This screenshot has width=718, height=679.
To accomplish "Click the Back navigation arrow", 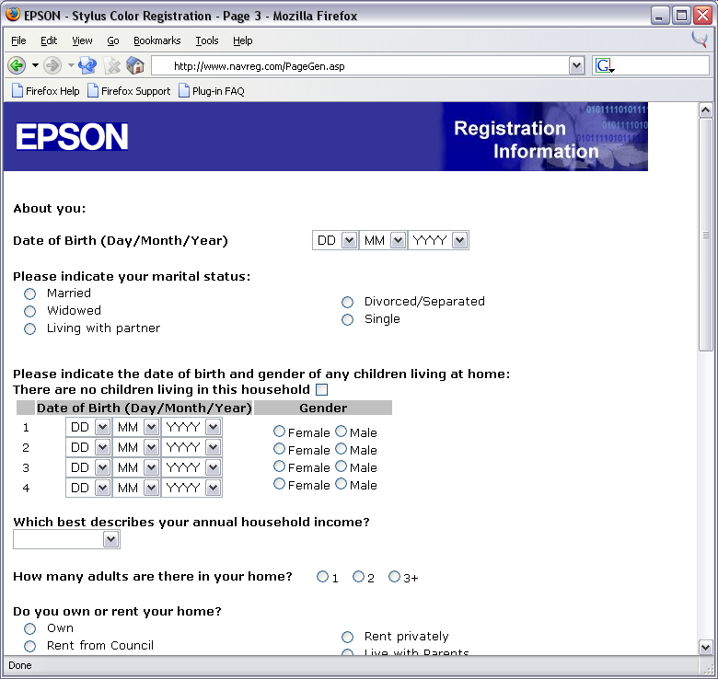I will pyautogui.click(x=17, y=65).
